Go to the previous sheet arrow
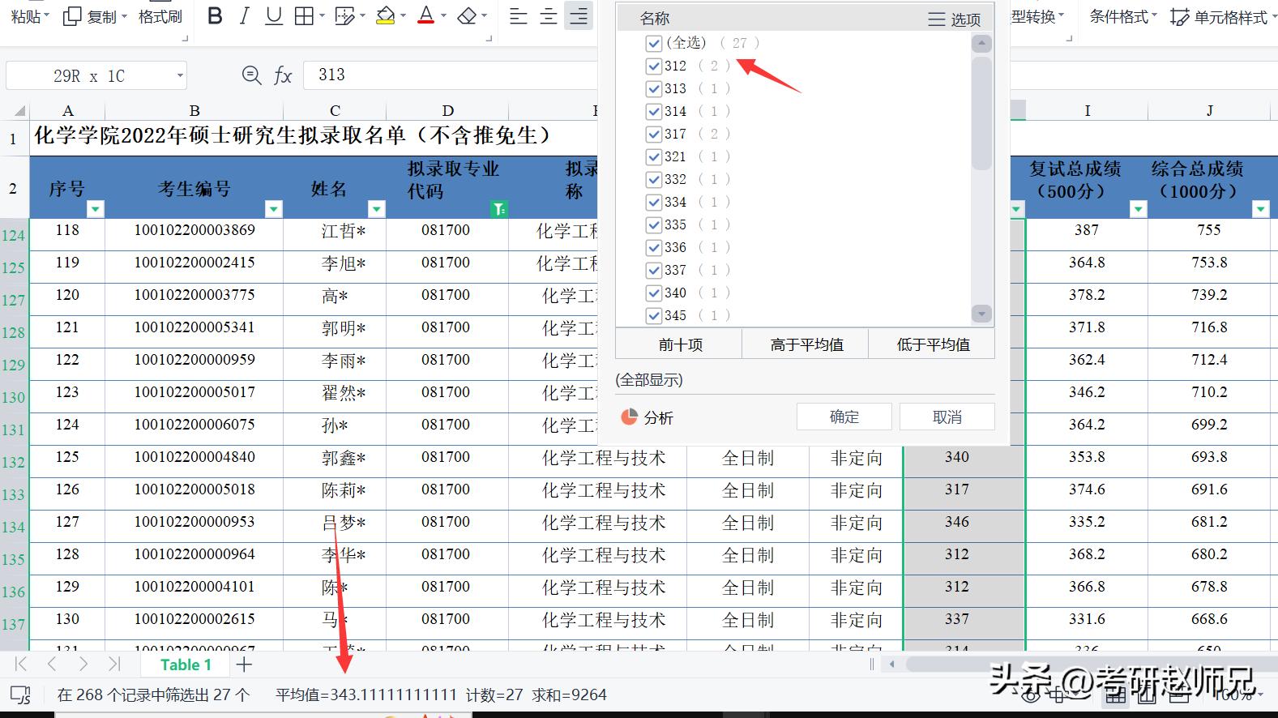The height and width of the screenshot is (718, 1278). [52, 665]
